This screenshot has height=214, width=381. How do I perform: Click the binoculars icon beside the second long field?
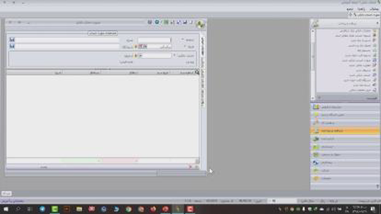[x=12, y=46]
